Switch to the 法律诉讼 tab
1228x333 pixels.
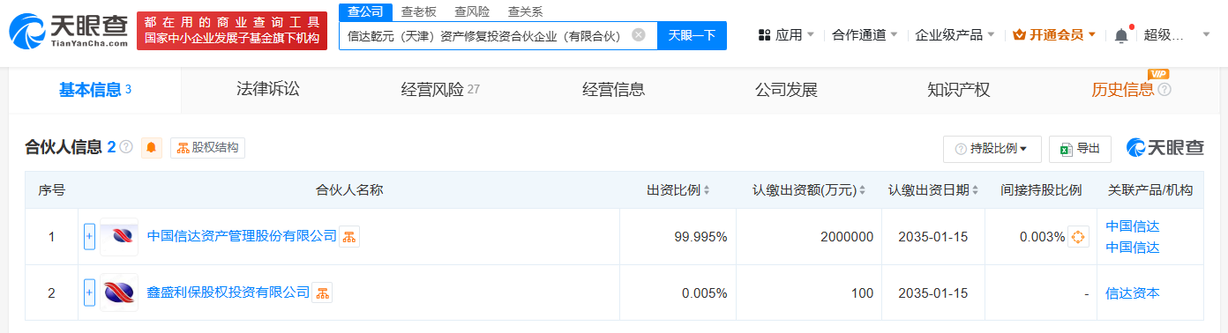point(268,89)
